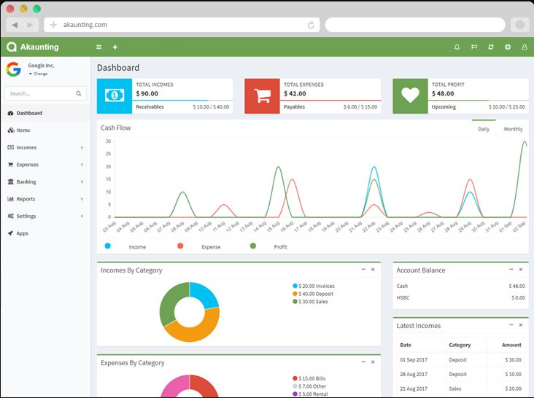The image size is (534, 398).
Task: Close the Expenses By Category panel
Action: 373,362
